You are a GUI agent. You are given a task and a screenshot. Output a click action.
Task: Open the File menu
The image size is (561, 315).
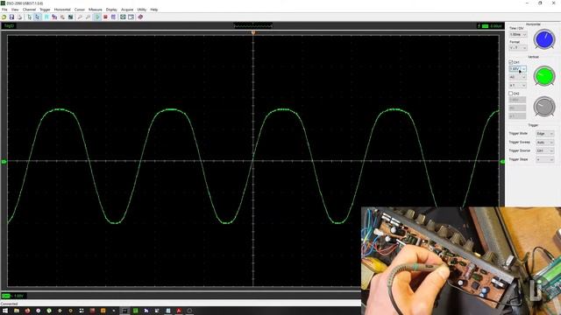[4, 10]
